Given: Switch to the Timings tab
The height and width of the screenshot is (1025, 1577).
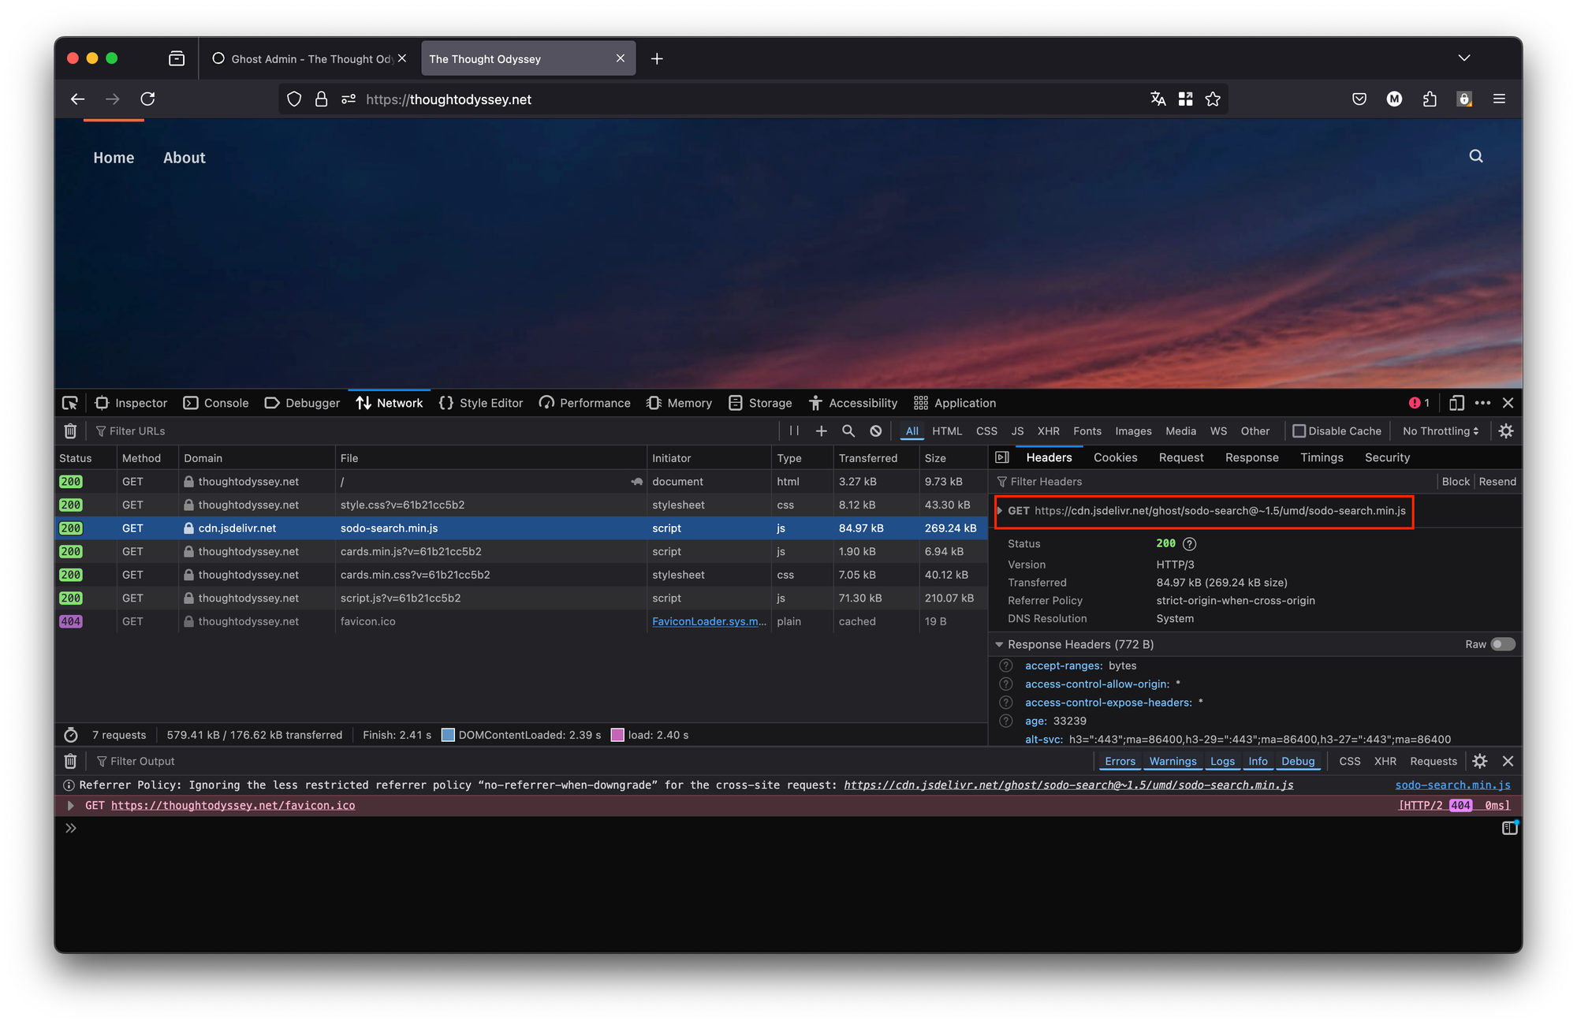Looking at the screenshot, I should click(x=1322, y=457).
